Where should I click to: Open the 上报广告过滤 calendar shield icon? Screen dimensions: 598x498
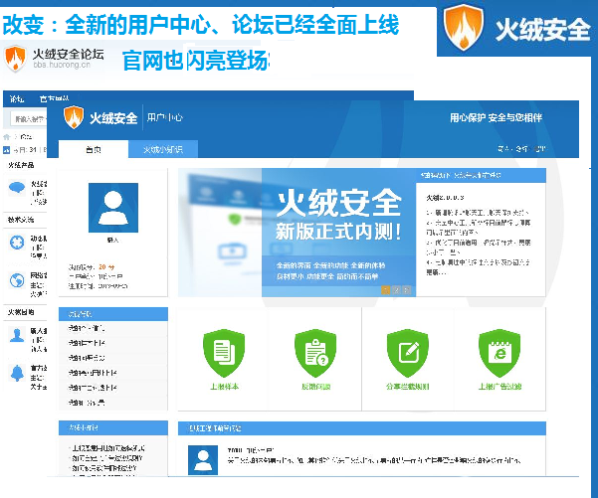(499, 353)
